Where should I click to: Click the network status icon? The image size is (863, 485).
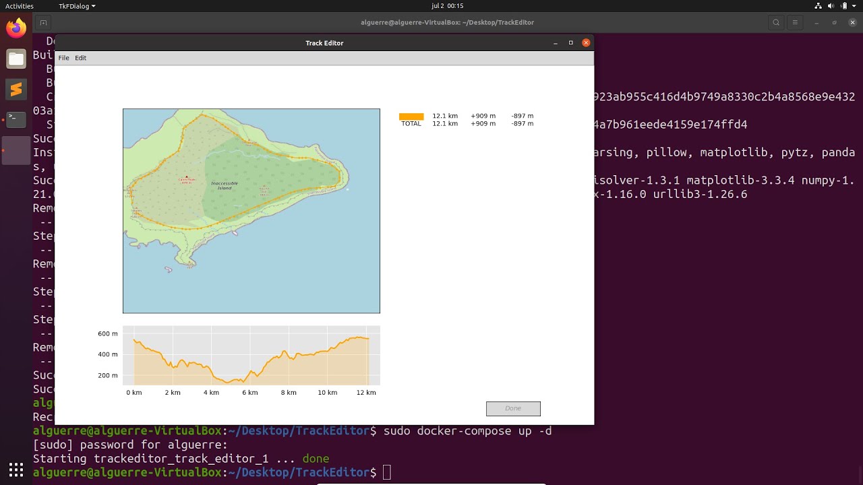pyautogui.click(x=819, y=6)
